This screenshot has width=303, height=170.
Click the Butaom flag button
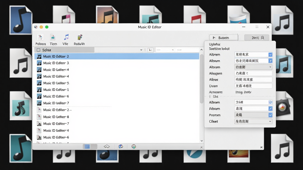(224, 38)
